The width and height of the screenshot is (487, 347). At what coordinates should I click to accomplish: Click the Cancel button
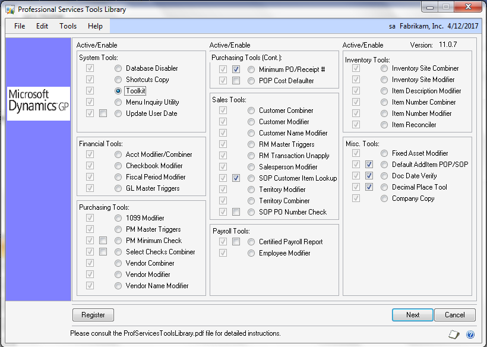point(455,315)
